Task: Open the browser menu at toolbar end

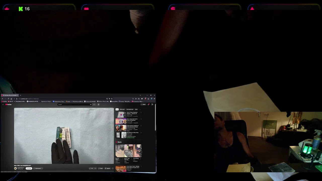Action: [x=154, y=99]
